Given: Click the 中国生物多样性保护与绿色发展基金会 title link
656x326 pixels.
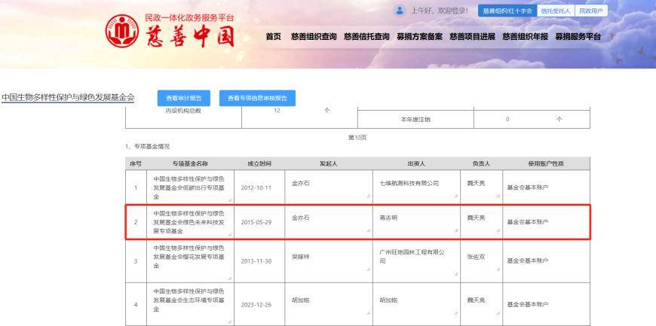Looking at the screenshot, I should tap(68, 98).
